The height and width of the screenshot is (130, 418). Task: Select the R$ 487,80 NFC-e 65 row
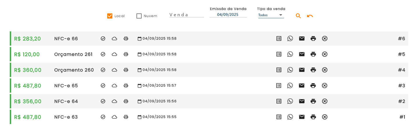tap(28, 86)
